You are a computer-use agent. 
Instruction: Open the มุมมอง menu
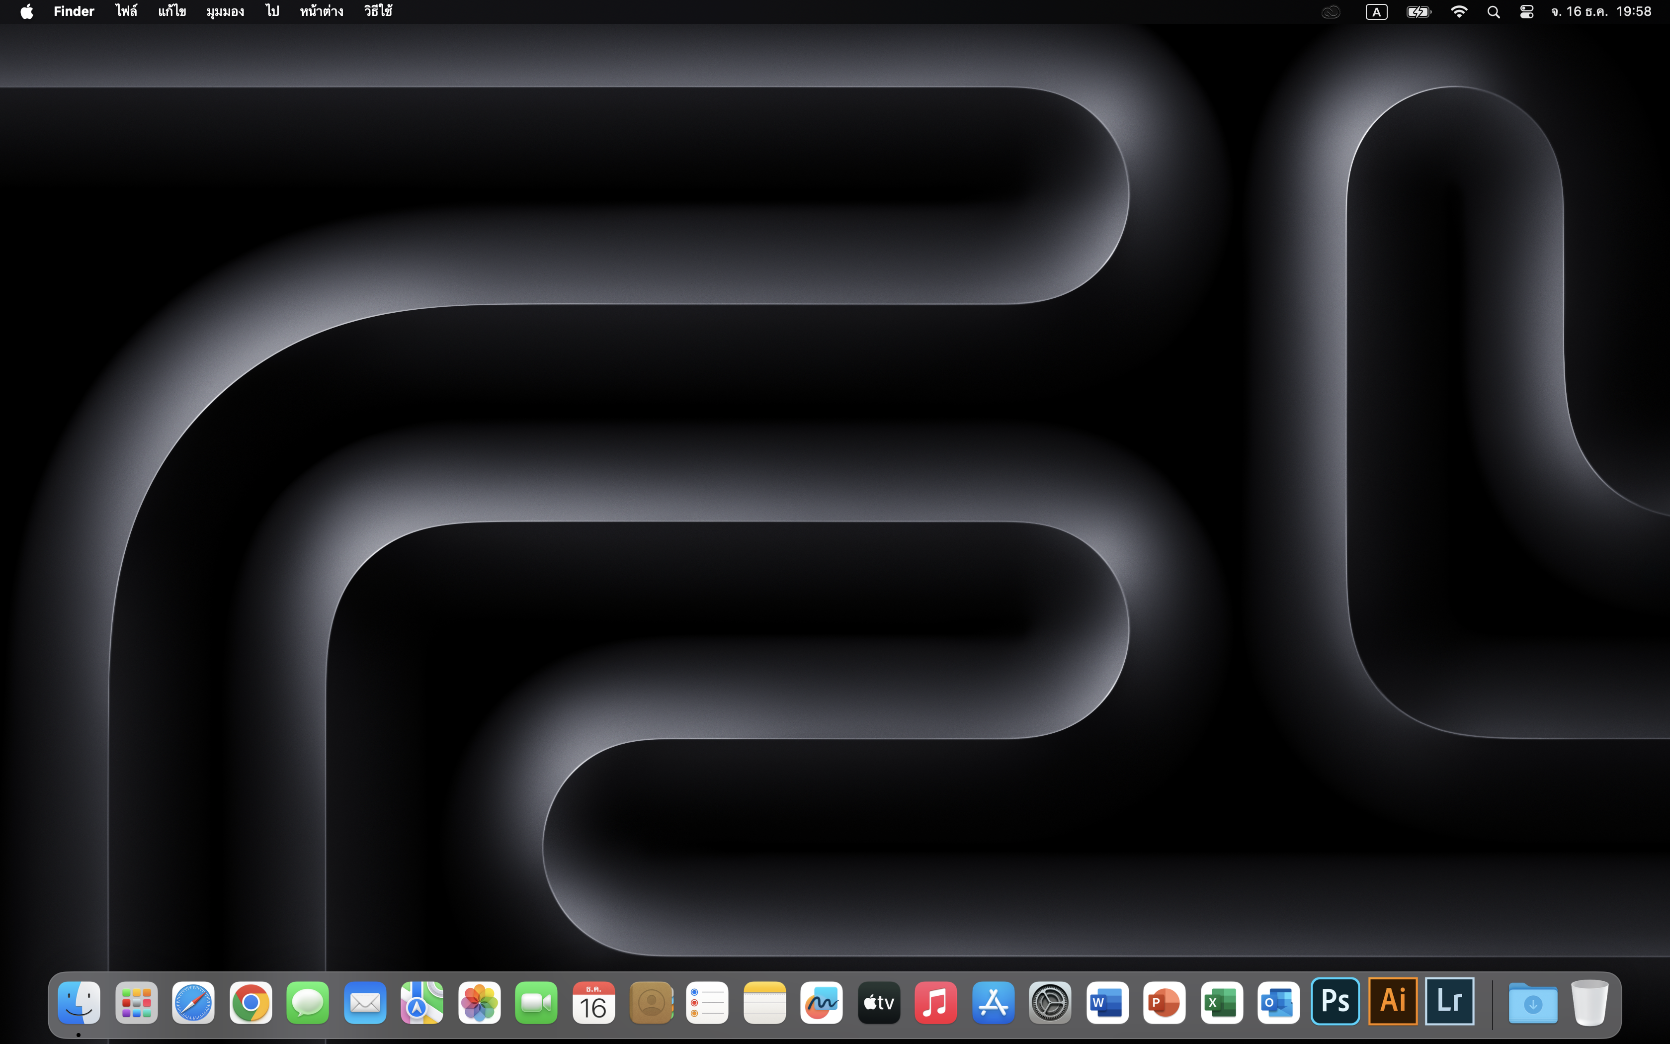(x=225, y=12)
